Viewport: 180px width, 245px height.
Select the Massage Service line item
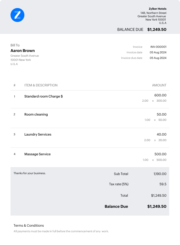tap(37, 154)
